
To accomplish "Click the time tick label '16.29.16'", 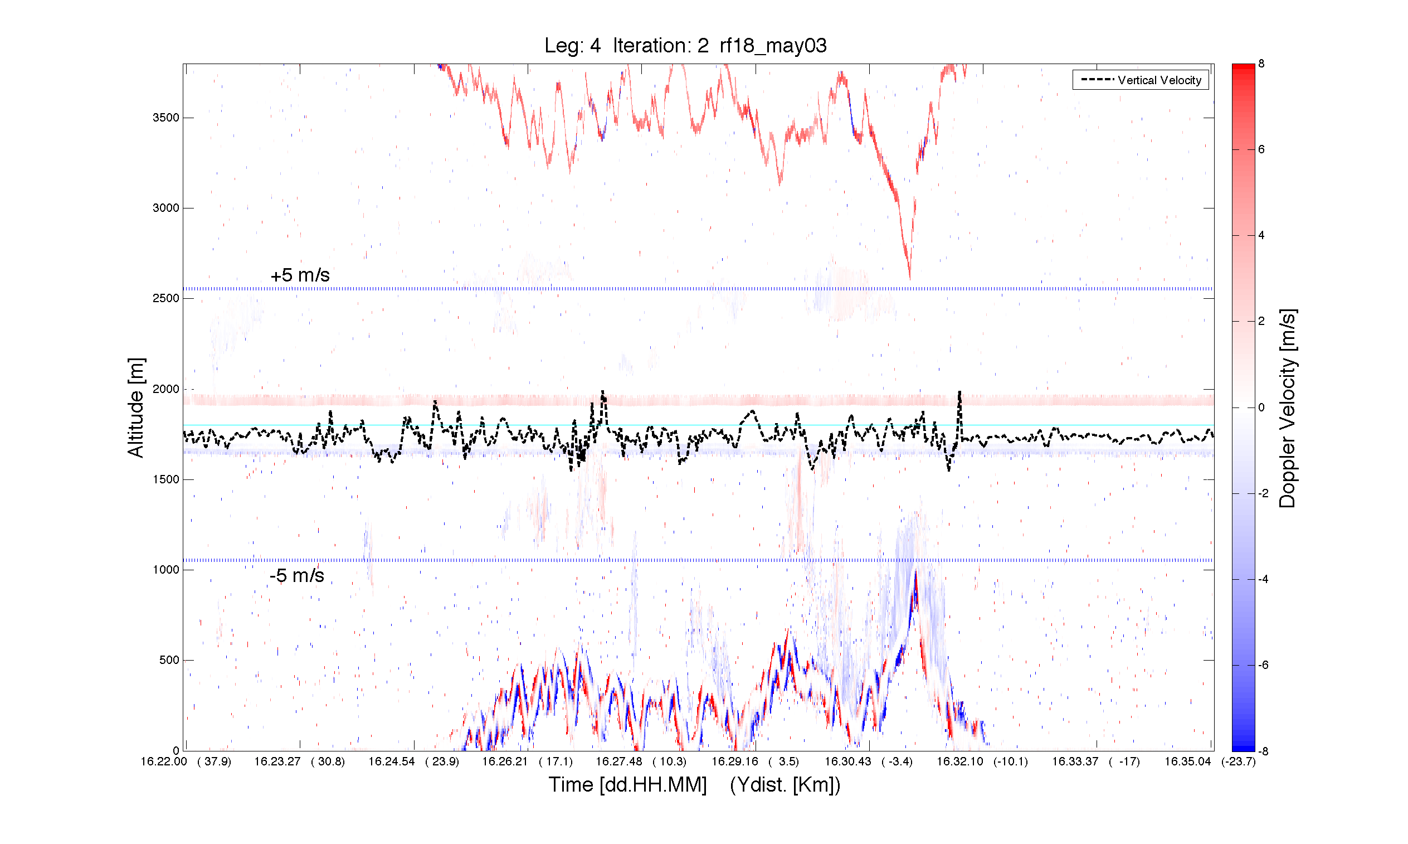I will coord(735,761).
